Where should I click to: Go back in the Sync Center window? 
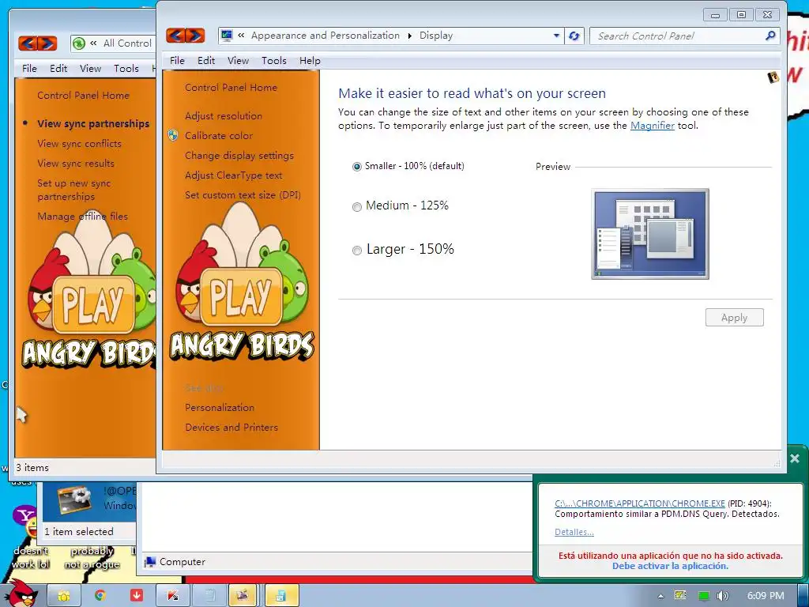pyautogui.click(x=28, y=43)
